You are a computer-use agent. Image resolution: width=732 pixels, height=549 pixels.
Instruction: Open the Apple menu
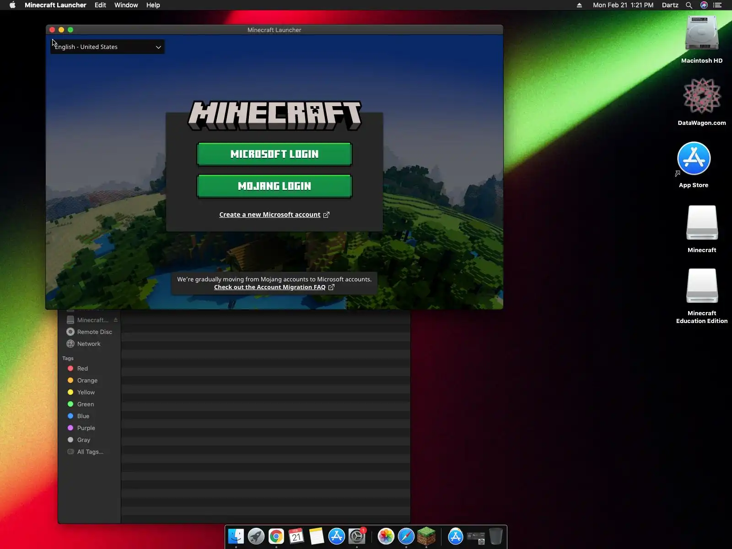12,5
